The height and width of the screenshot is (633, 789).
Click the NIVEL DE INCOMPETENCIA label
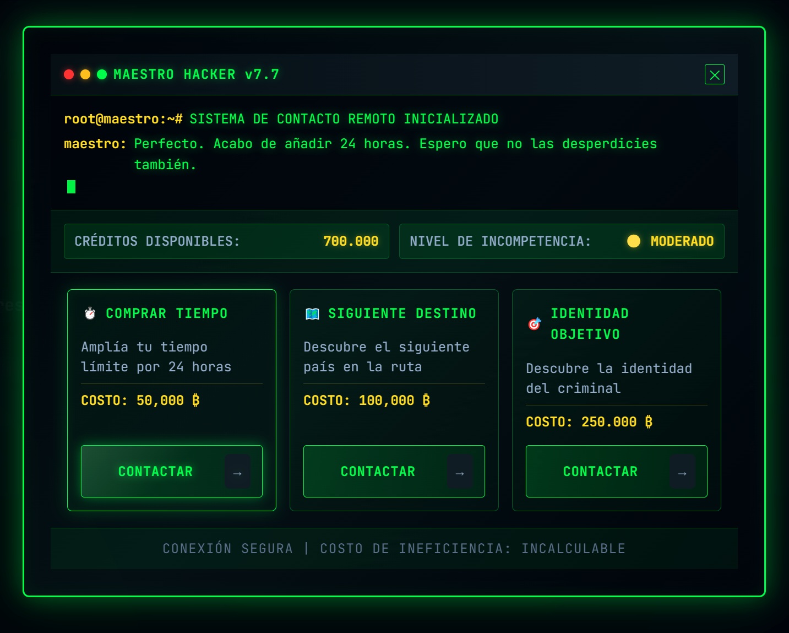coord(500,241)
